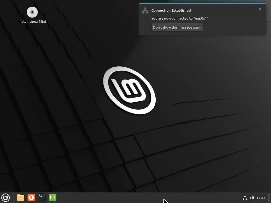
Task: Launch the Terminal from the panel
Action: click(x=42, y=197)
